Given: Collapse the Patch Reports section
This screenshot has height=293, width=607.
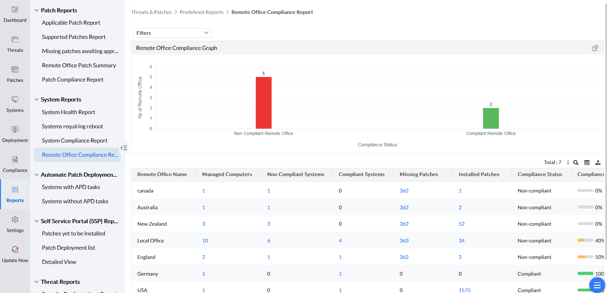Looking at the screenshot, I should pos(37,10).
